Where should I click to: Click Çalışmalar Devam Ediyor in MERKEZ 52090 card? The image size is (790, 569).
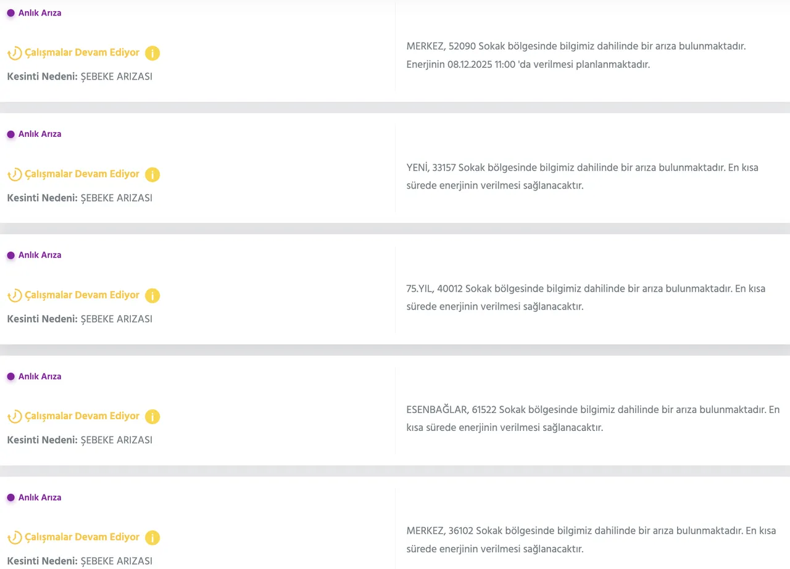82,52
